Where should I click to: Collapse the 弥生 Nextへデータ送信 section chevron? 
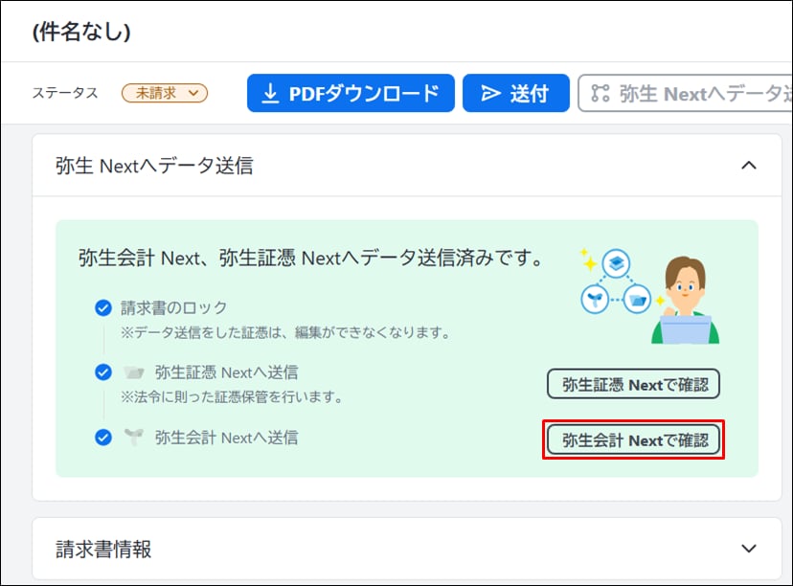point(749,166)
